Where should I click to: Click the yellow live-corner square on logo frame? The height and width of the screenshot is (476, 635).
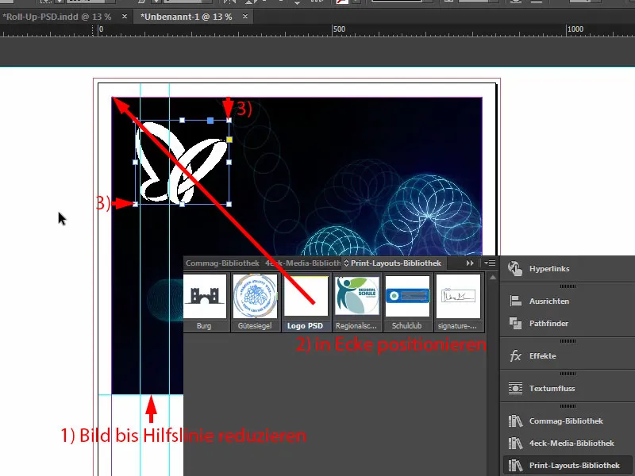229,140
